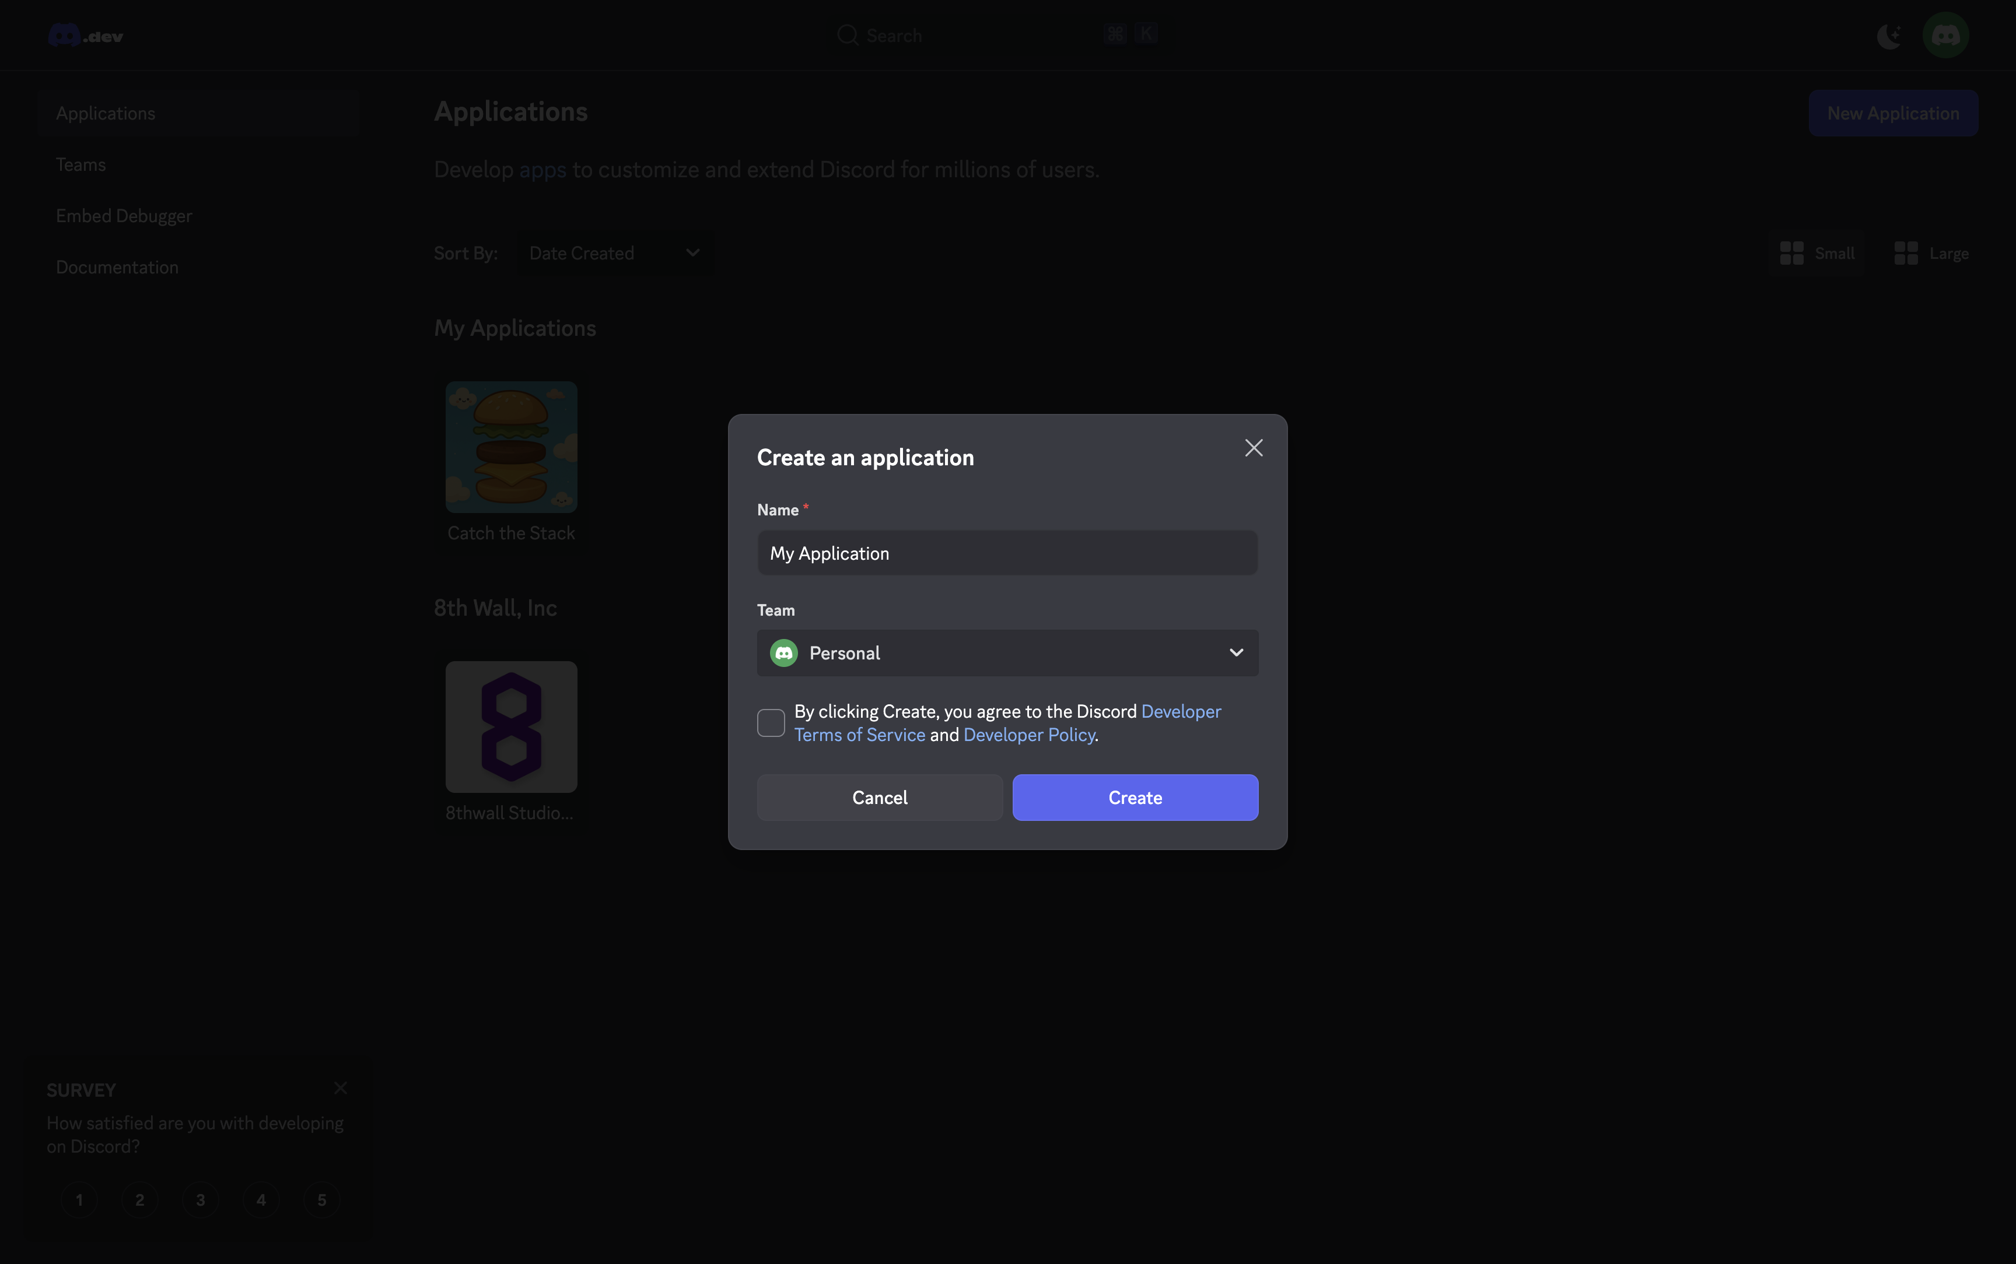
Task: Click the Discord .dev logo
Action: tap(85, 36)
